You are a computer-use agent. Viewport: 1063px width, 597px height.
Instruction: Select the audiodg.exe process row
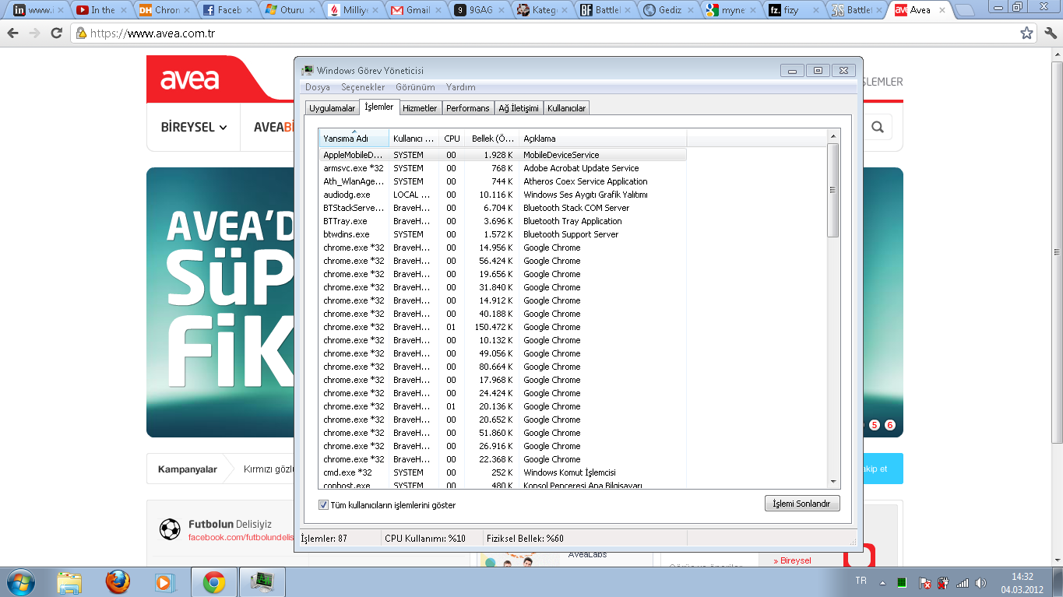(x=503, y=195)
